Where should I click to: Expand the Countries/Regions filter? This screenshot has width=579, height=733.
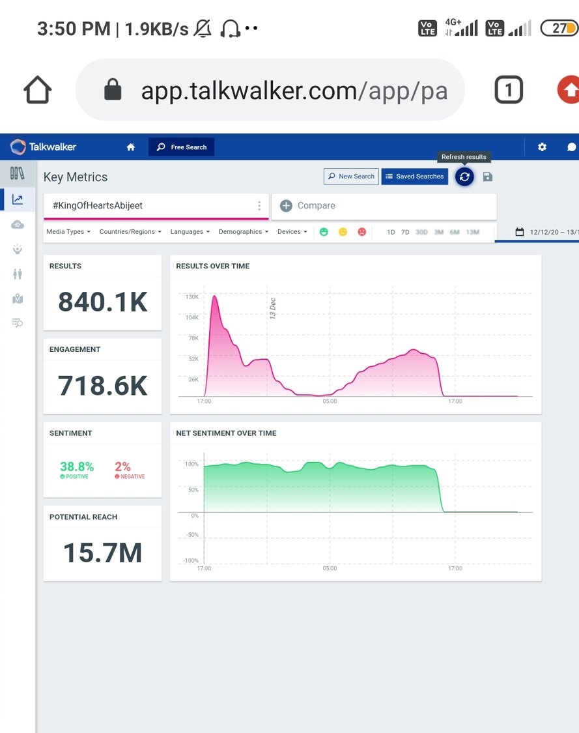click(130, 231)
